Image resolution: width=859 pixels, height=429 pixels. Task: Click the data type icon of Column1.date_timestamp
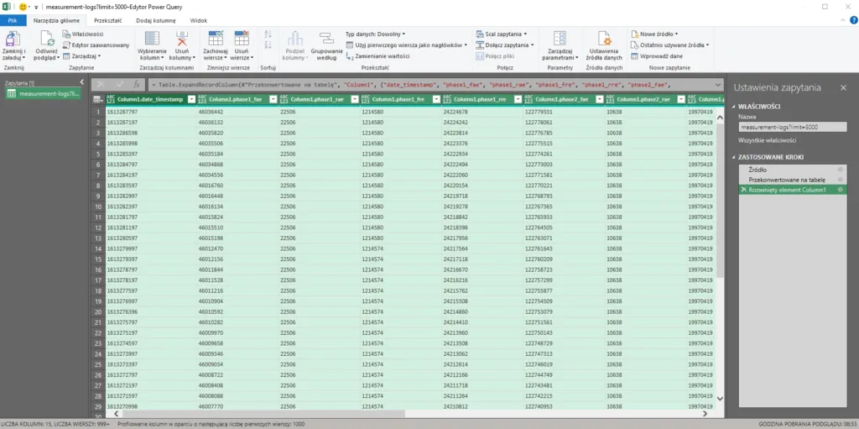(112, 99)
